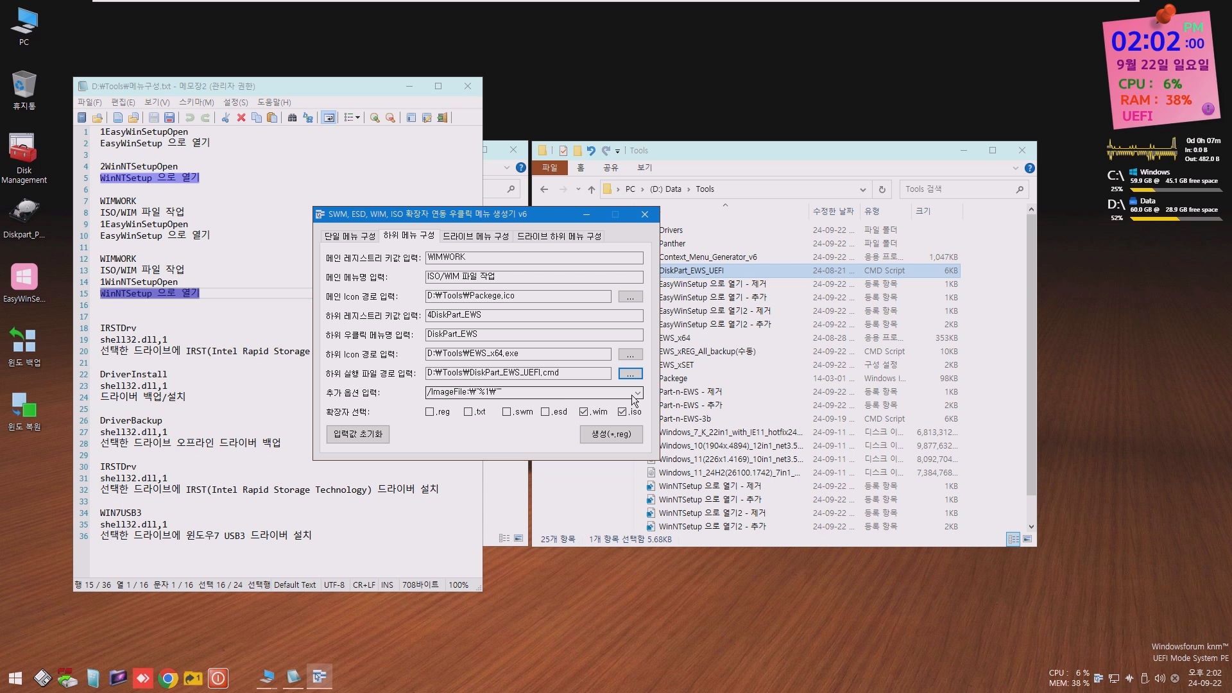This screenshot has height=693, width=1232.
Task: Click the 생성(*.reg) generate button
Action: 611,434
